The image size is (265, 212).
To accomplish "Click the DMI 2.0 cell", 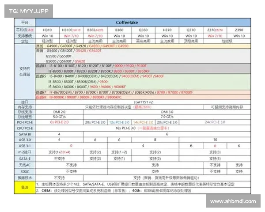I will click(x=59, y=112).
